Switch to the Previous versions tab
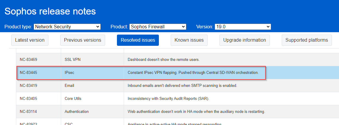 click(83, 40)
